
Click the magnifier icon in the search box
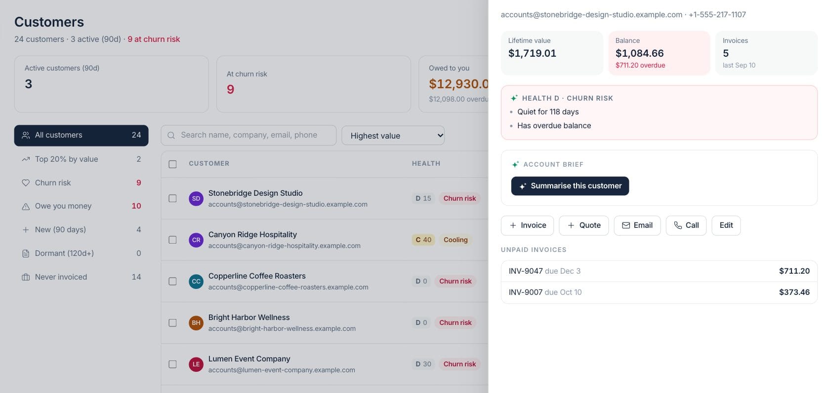(x=171, y=136)
